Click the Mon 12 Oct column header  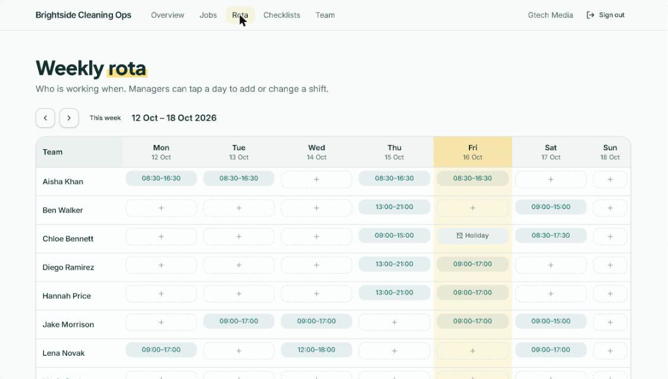(x=161, y=152)
